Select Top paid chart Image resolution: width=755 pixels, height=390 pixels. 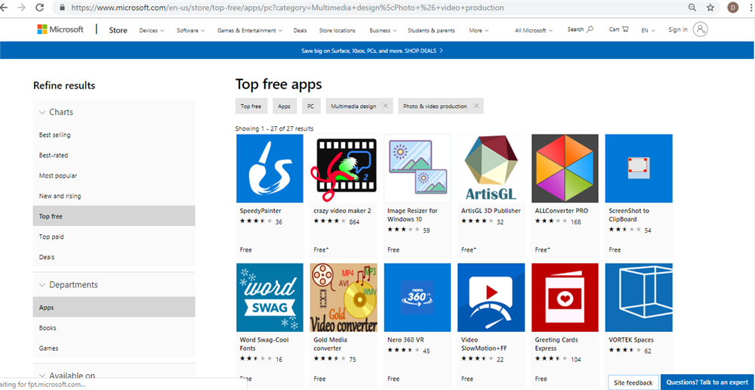point(114,237)
